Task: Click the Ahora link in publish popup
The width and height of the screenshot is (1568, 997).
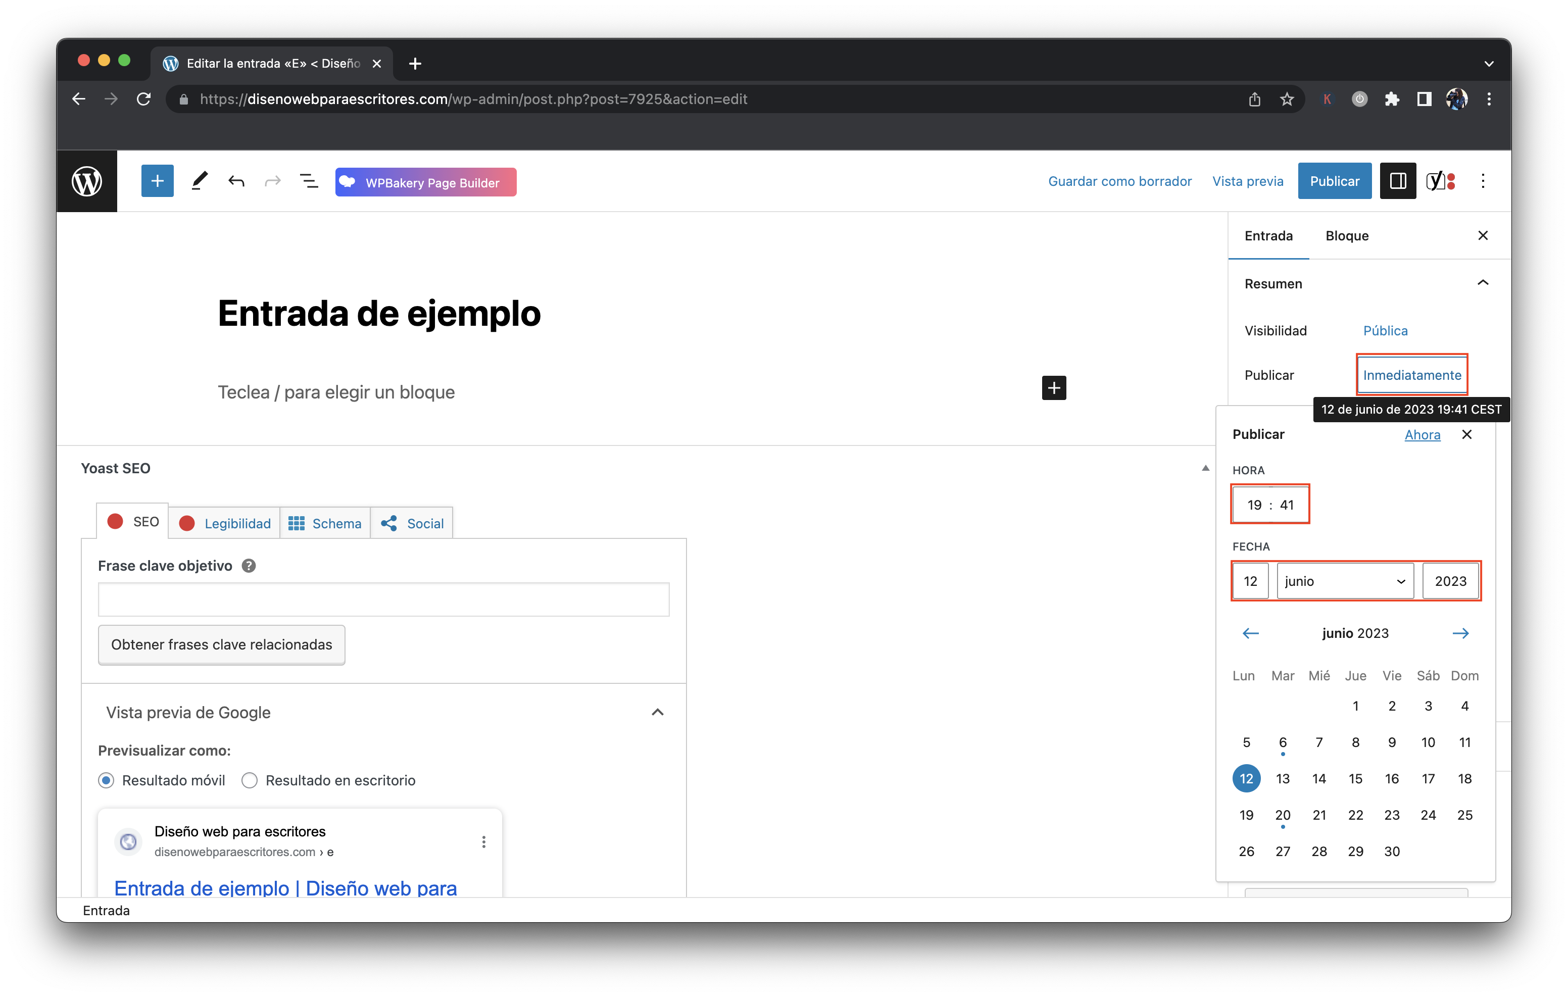Action: coord(1422,434)
